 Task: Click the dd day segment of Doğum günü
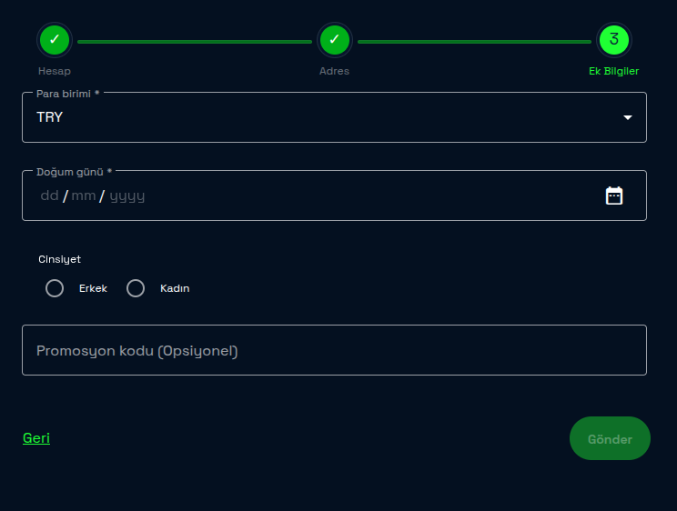[x=49, y=195]
